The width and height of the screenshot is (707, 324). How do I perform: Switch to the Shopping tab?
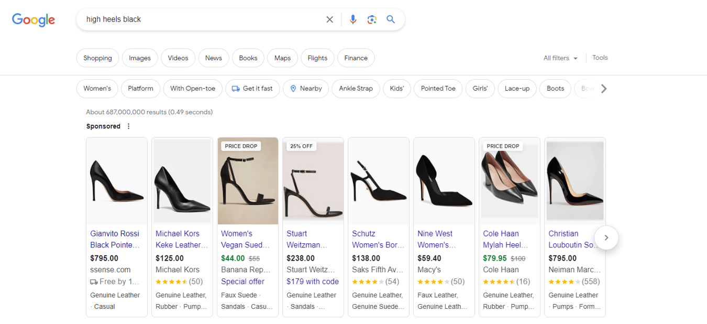[x=97, y=58]
